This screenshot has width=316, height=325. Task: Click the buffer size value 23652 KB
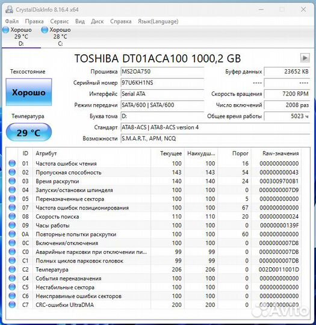[x=287, y=72]
